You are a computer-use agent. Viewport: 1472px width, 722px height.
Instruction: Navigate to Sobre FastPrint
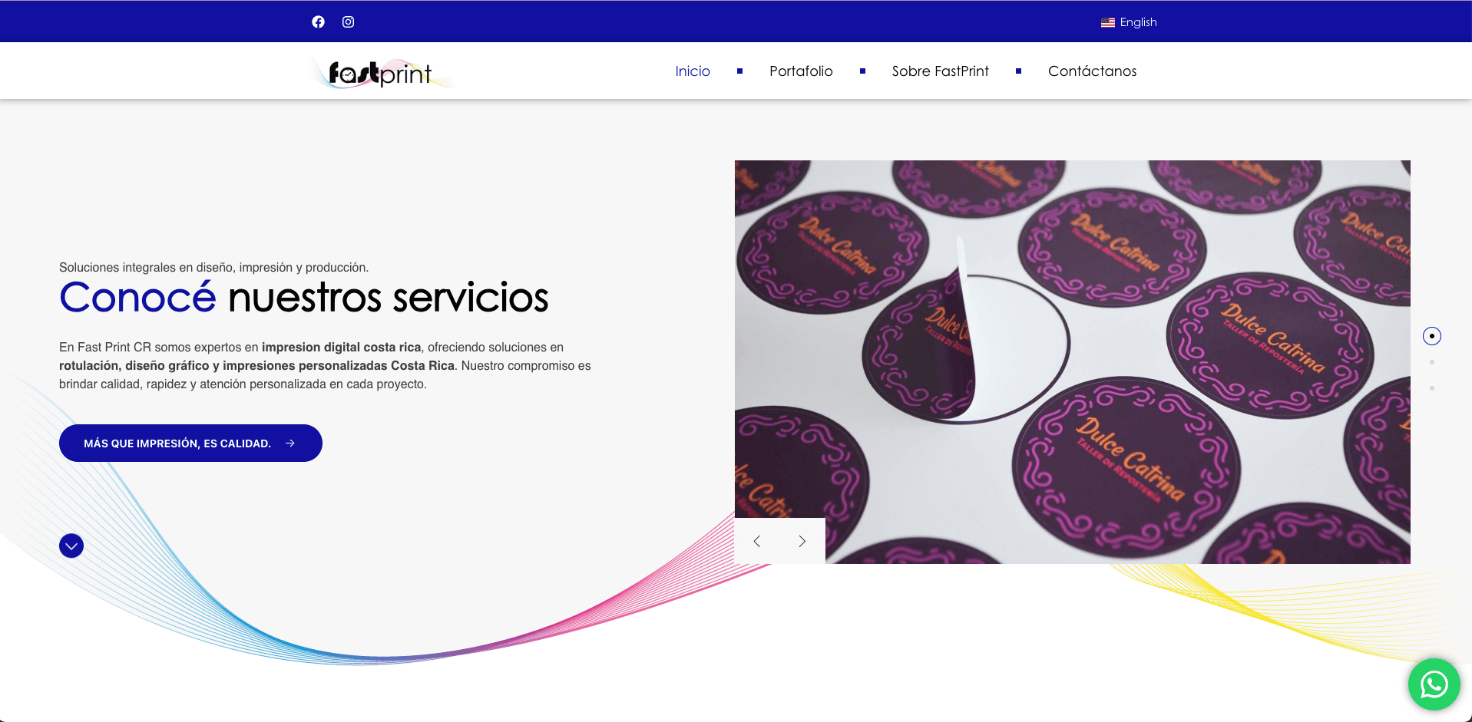coord(940,71)
